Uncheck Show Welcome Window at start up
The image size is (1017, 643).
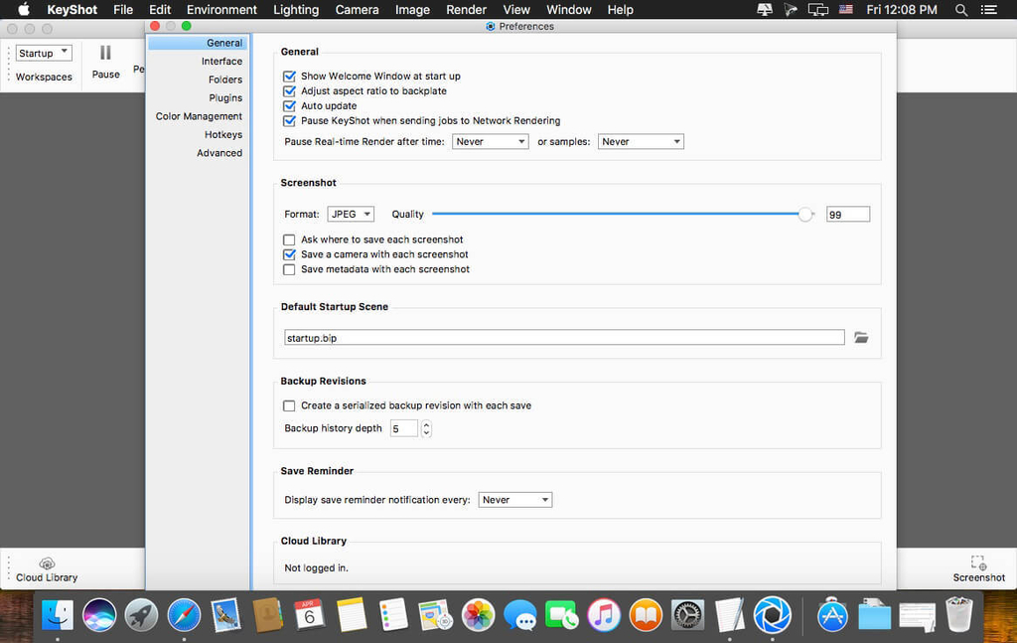point(289,76)
